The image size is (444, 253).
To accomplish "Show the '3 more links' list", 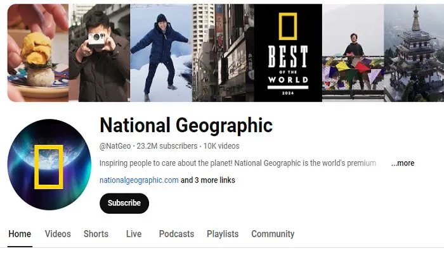I will 208,180.
